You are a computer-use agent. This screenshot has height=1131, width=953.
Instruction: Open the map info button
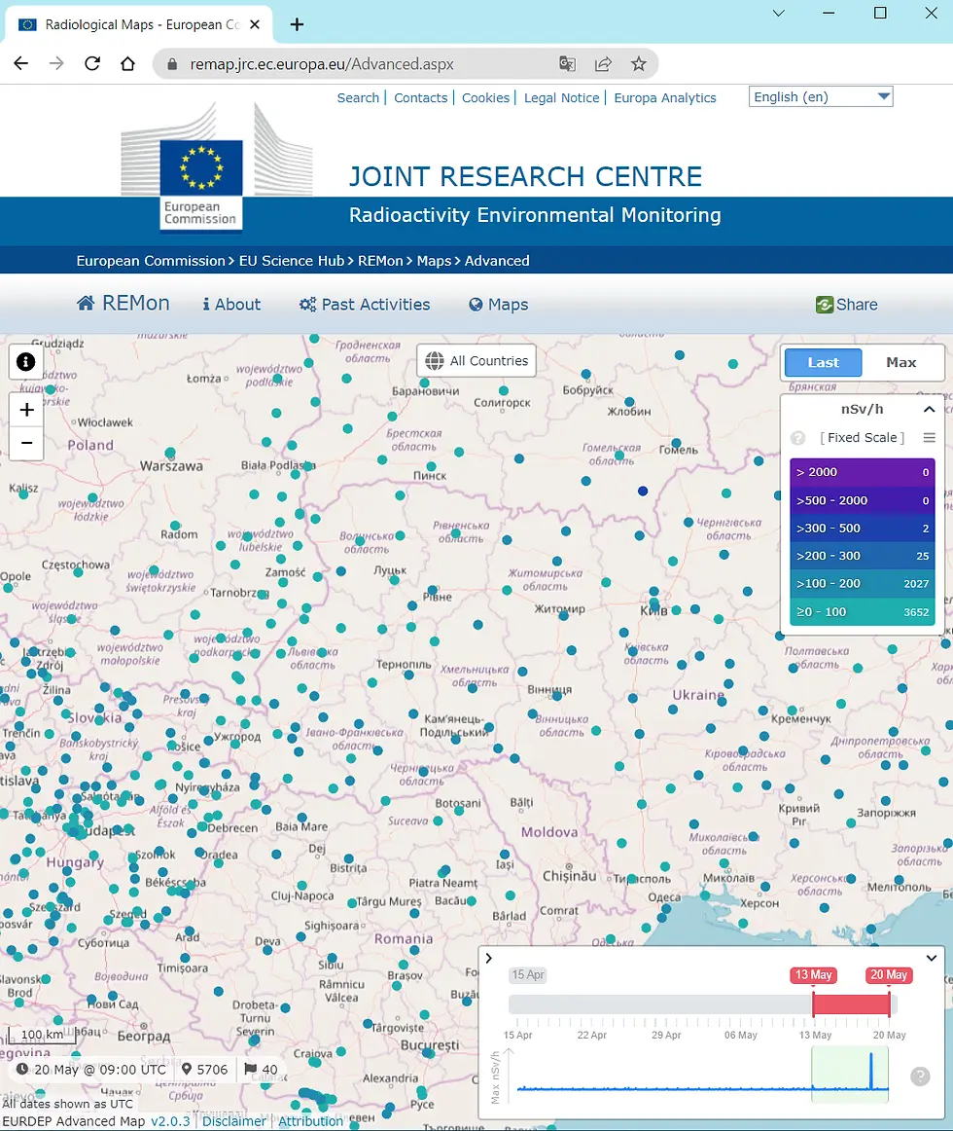pos(26,361)
